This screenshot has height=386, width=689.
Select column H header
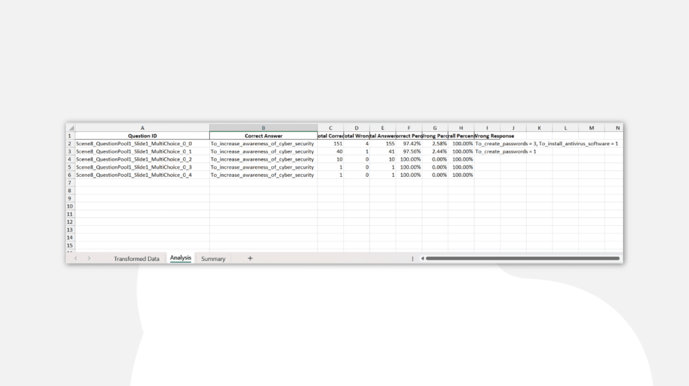pyautogui.click(x=461, y=128)
